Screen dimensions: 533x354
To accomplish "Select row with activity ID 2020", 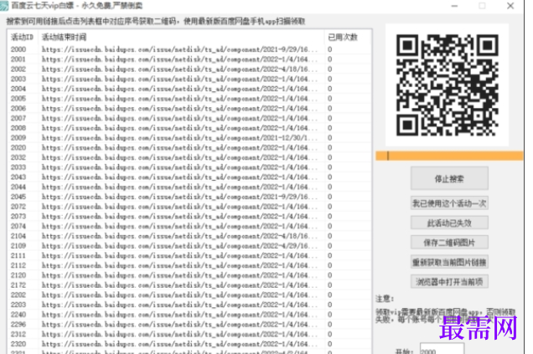I will click(x=189, y=147).
